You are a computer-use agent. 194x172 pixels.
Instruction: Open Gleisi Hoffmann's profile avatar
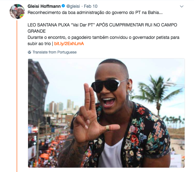(17, 11)
